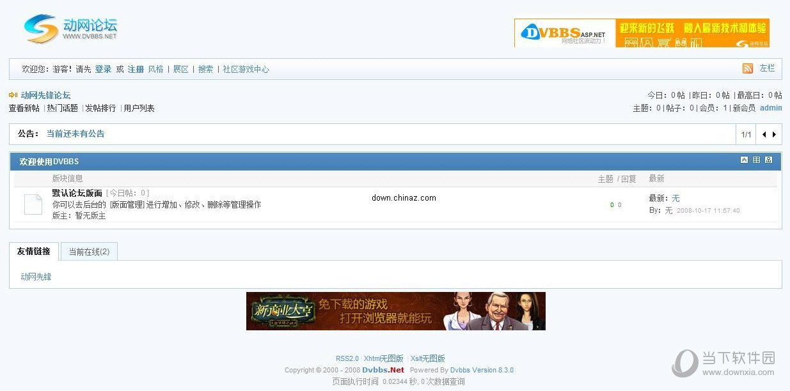Switch category layout using the grid icon
The height and width of the screenshot is (391, 790).
(756, 160)
